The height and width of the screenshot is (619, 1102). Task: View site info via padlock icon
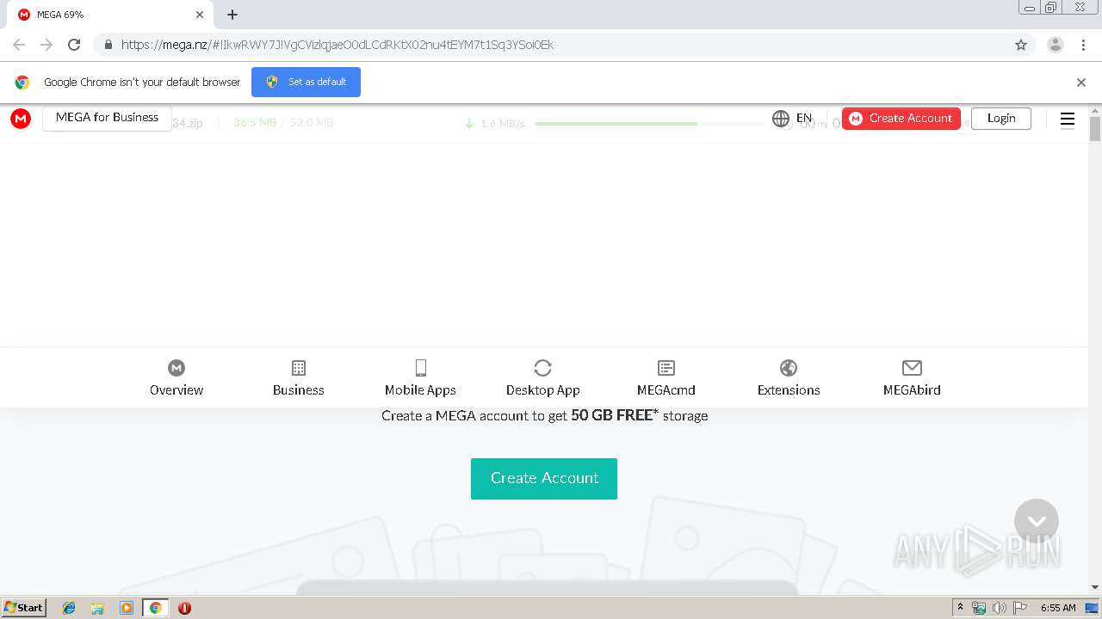click(x=108, y=45)
